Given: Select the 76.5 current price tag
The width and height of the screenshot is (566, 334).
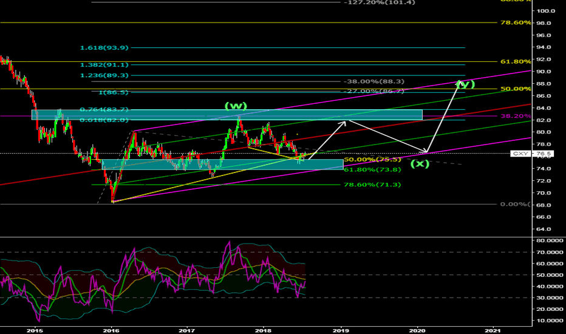Looking at the screenshot, I should pyautogui.click(x=544, y=154).
